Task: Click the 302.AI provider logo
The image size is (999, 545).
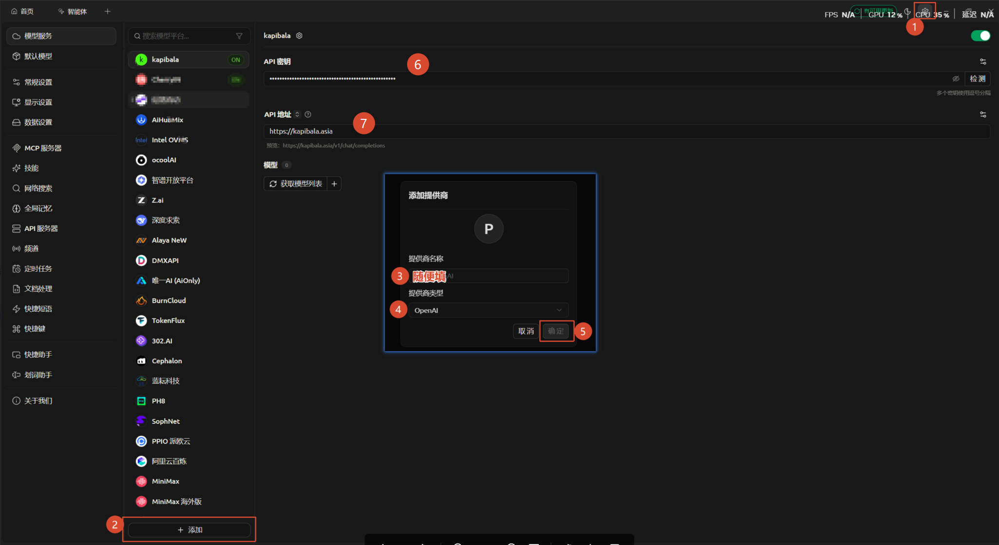Action: 141,341
